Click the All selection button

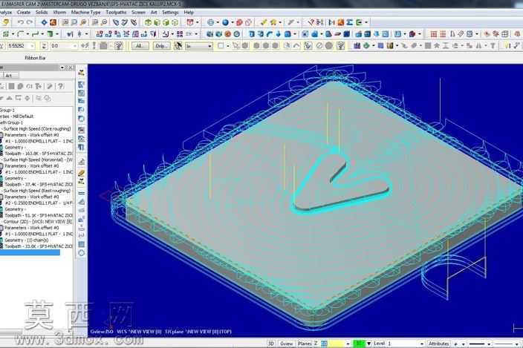140,45
